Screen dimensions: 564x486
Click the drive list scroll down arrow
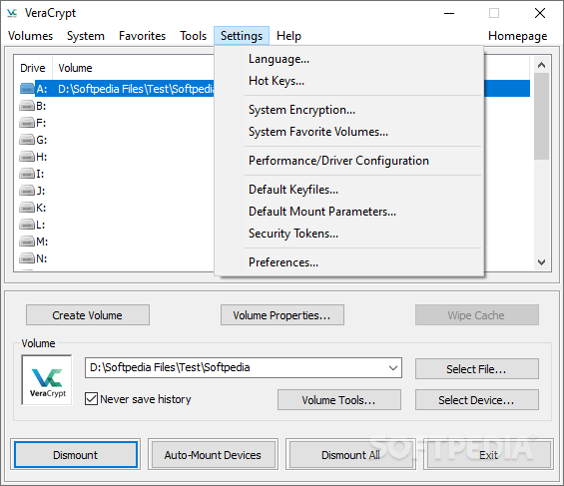pos(541,262)
